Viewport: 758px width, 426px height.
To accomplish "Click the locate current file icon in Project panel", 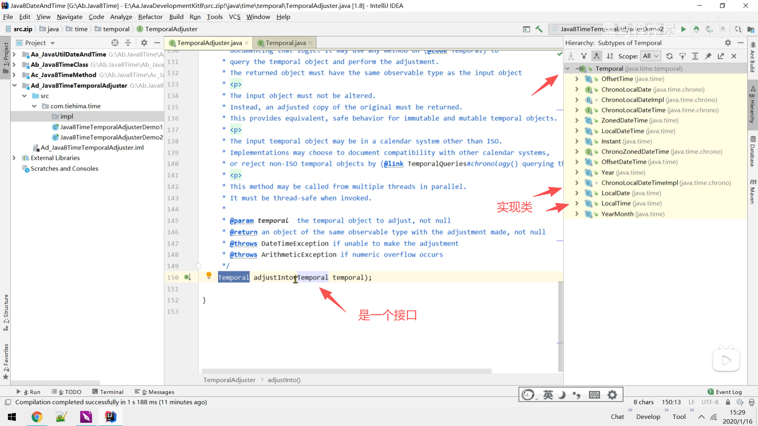I will tap(115, 43).
